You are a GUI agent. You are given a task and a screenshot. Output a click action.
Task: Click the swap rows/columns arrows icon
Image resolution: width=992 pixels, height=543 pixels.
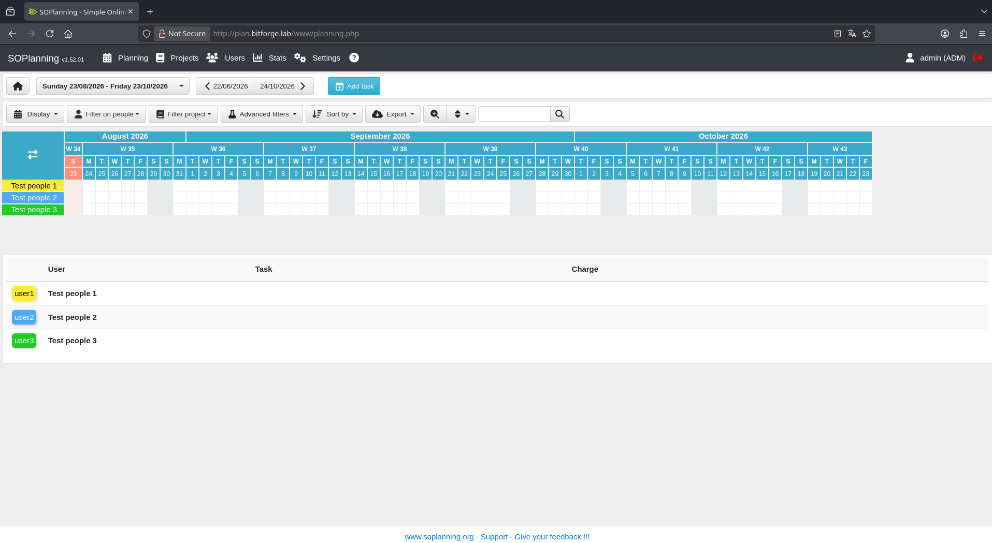[x=33, y=154]
